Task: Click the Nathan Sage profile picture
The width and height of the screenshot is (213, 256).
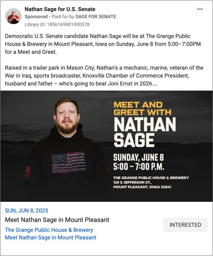Action: (x=13, y=16)
